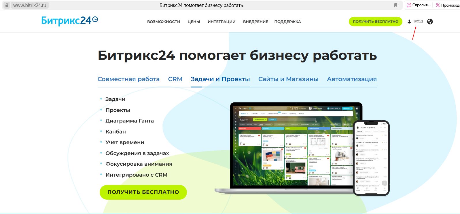Click the lock icon in address bar
The width and height of the screenshot is (460, 214).
click(x=7, y=5)
